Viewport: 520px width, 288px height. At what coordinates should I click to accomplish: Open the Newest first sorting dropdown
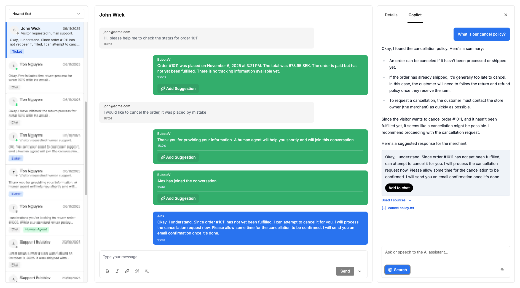pos(46,14)
